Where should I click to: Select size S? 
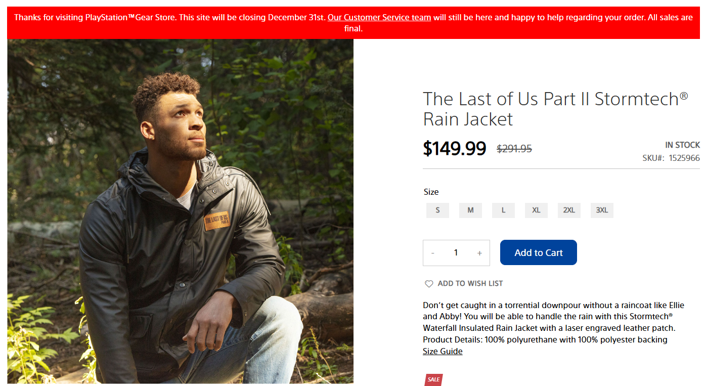[437, 210]
